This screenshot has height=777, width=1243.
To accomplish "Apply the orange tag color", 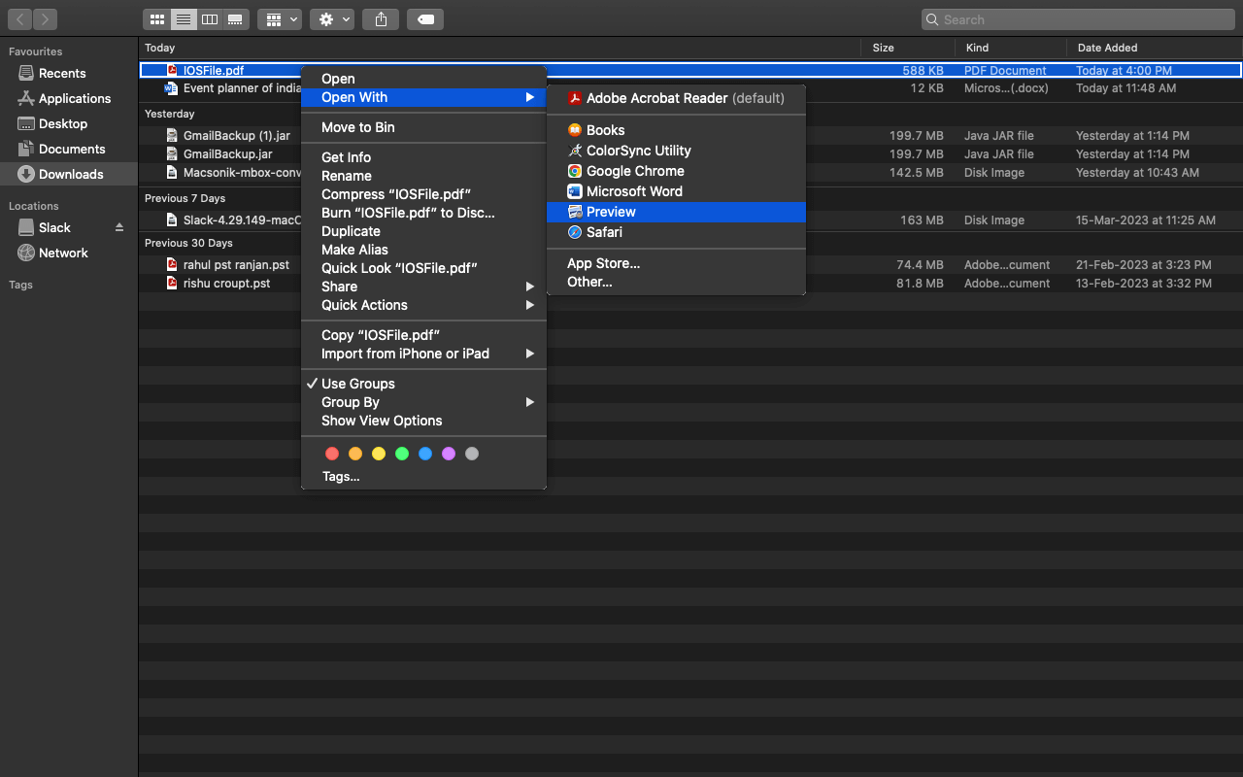I will click(x=355, y=454).
